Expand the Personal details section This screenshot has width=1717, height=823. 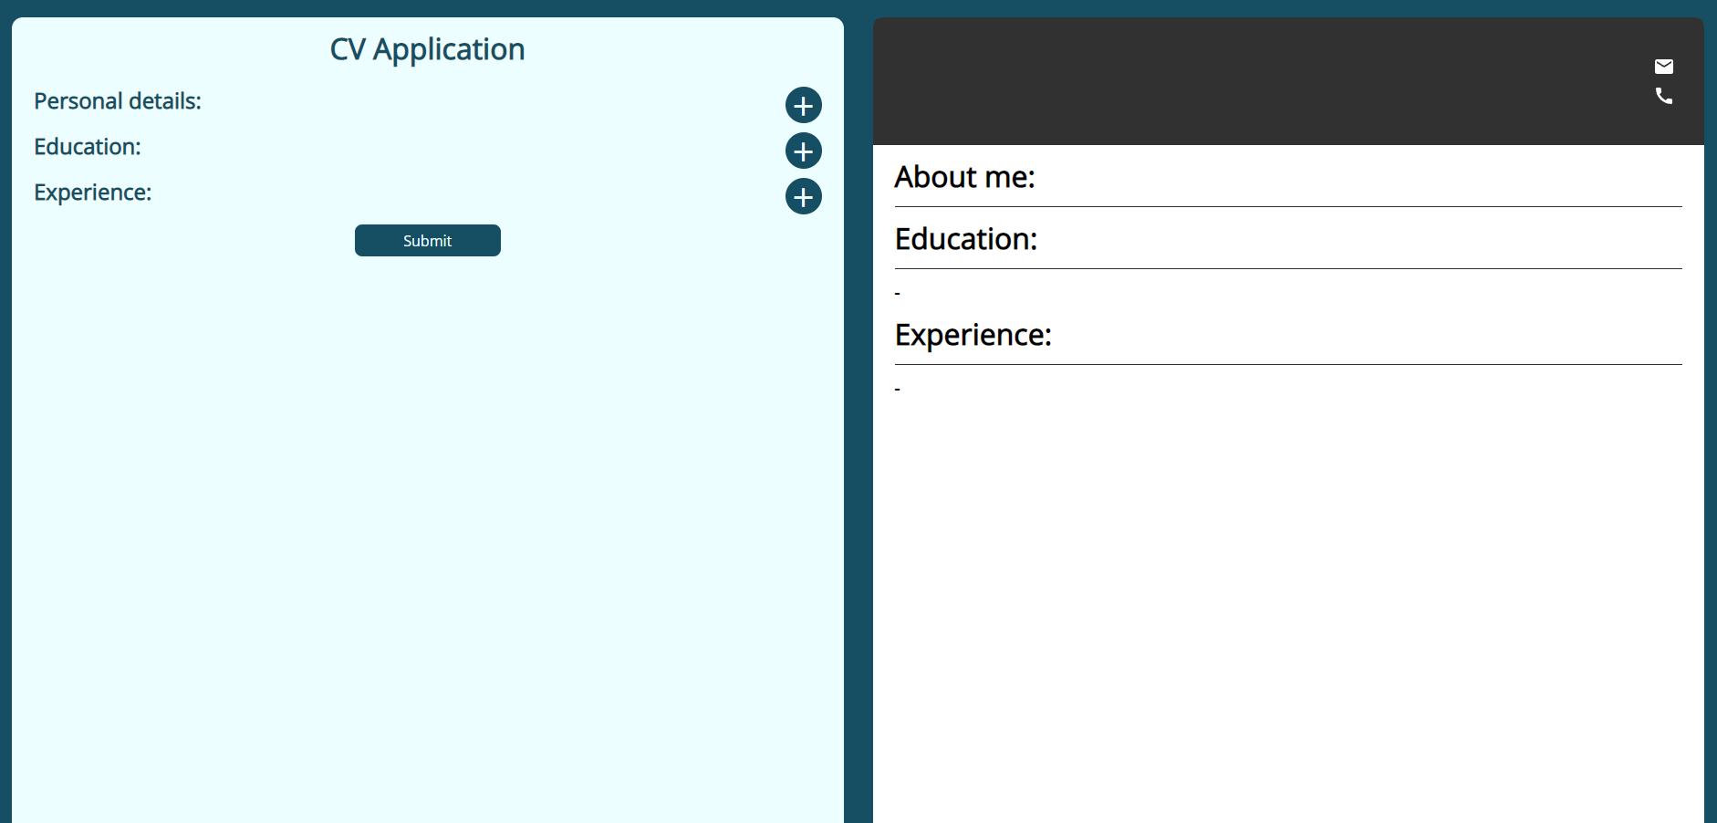[803, 106]
